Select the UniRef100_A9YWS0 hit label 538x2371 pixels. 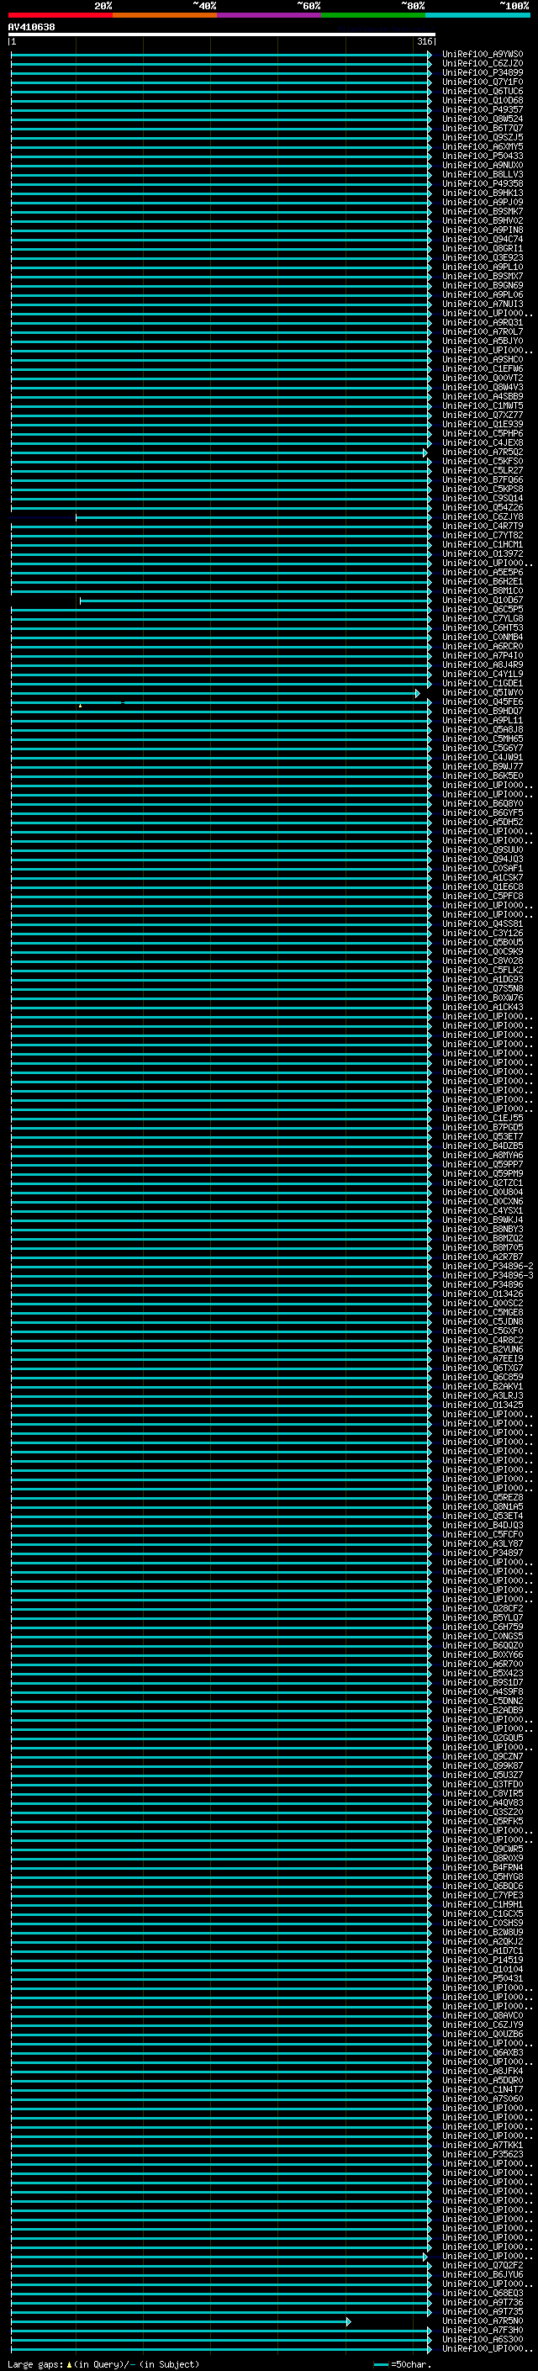pos(482,55)
